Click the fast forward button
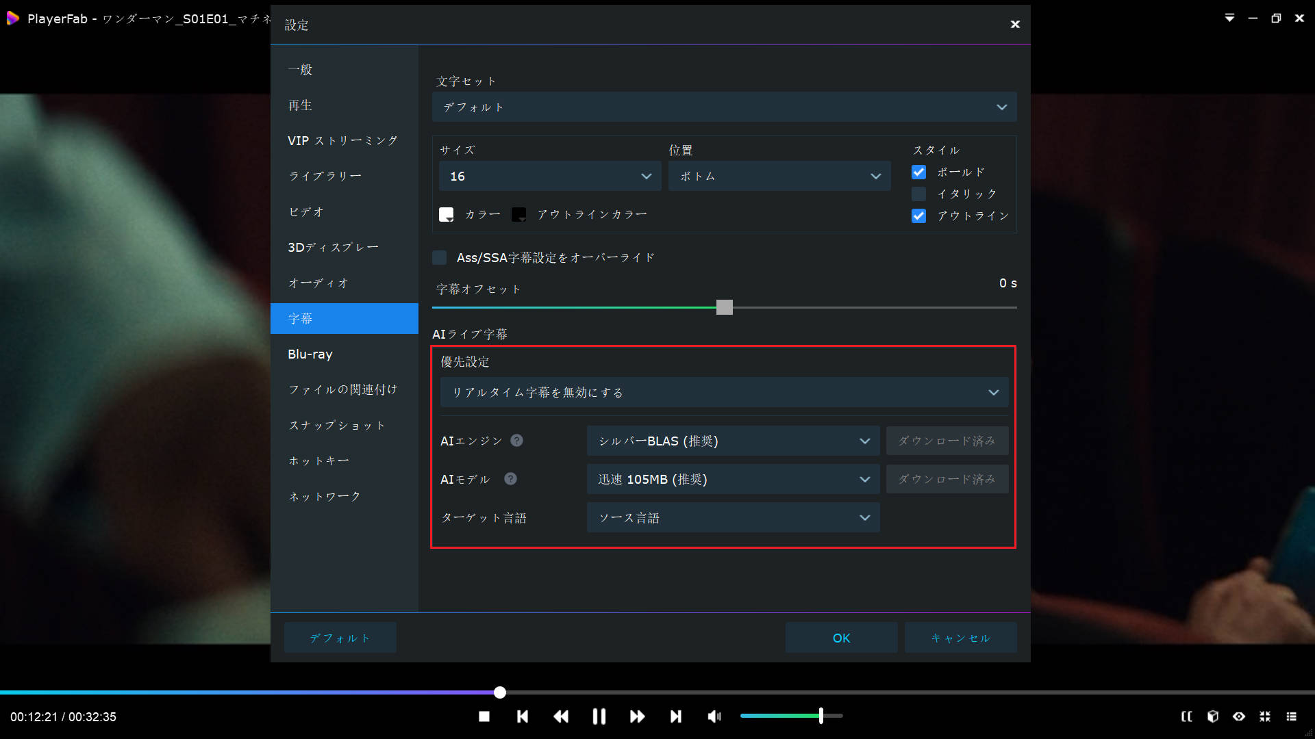The image size is (1315, 739). (x=637, y=716)
